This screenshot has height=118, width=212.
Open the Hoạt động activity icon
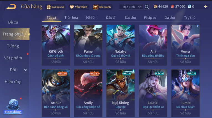pos(13,106)
